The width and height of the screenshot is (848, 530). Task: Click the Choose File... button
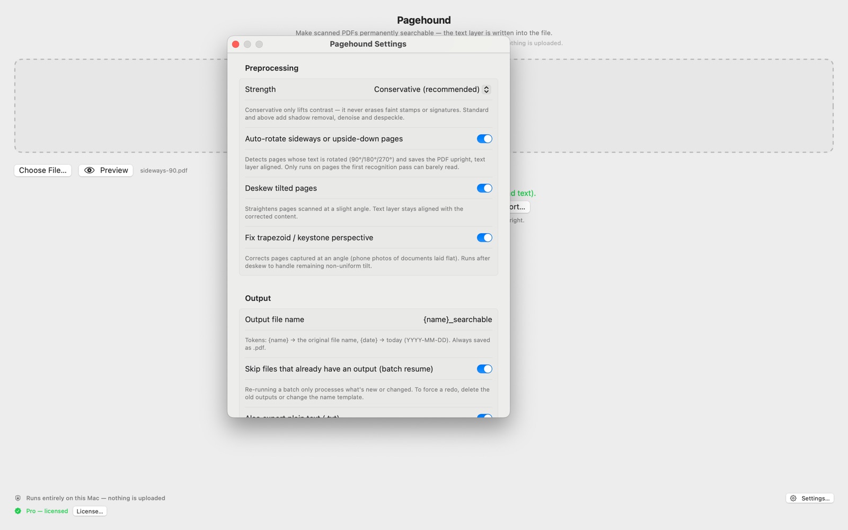point(43,170)
